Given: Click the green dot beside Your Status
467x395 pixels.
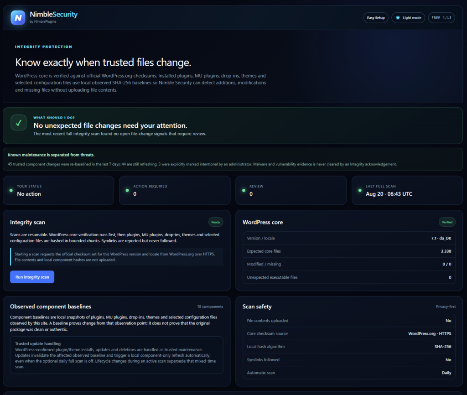Looking at the screenshot, I should tap(11, 190).
